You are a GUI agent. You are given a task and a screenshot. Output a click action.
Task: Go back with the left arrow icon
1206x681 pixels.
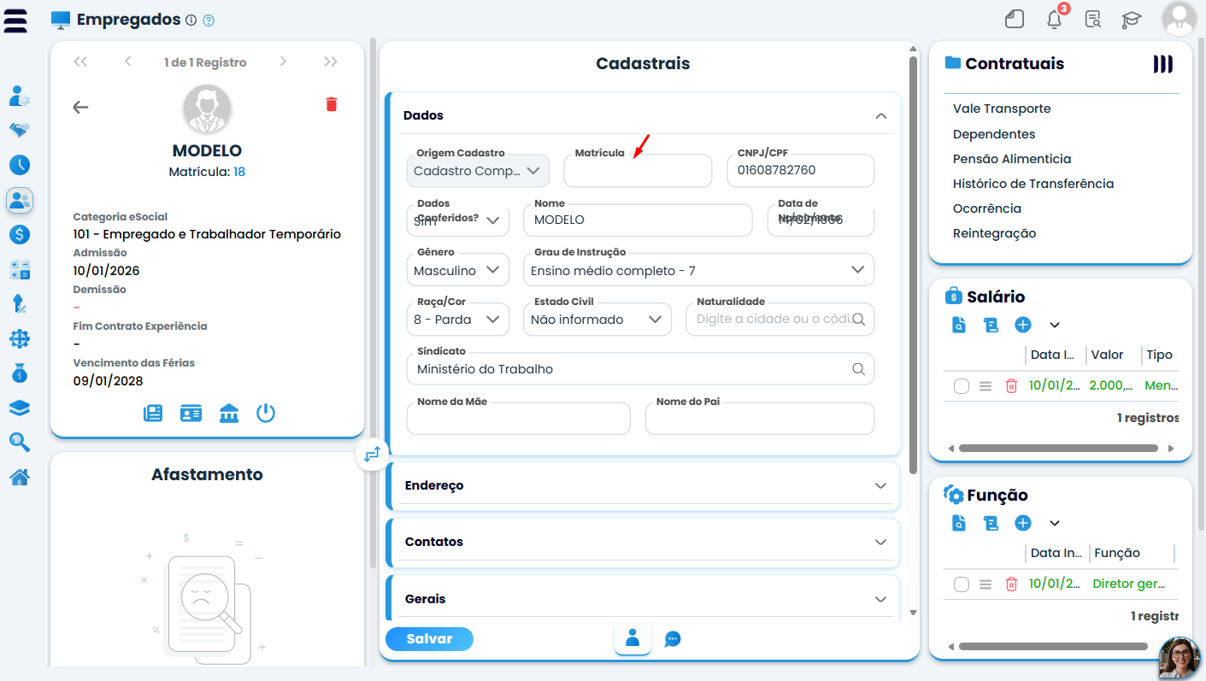[80, 107]
